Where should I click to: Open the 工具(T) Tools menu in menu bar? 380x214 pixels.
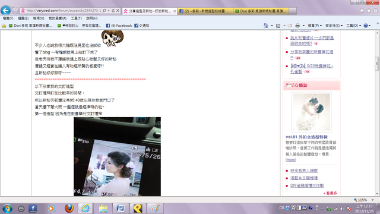pos(76,18)
